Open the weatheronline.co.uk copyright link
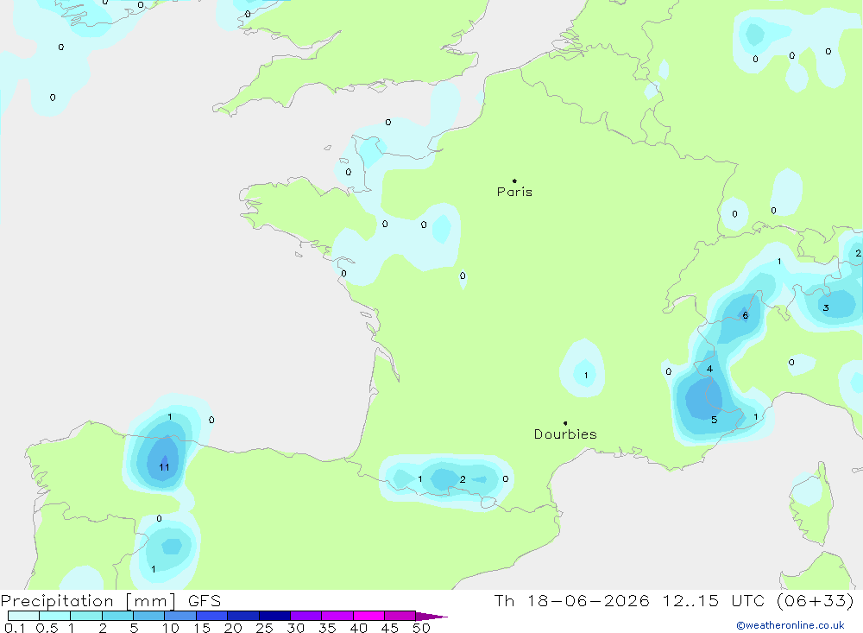 click(x=791, y=625)
